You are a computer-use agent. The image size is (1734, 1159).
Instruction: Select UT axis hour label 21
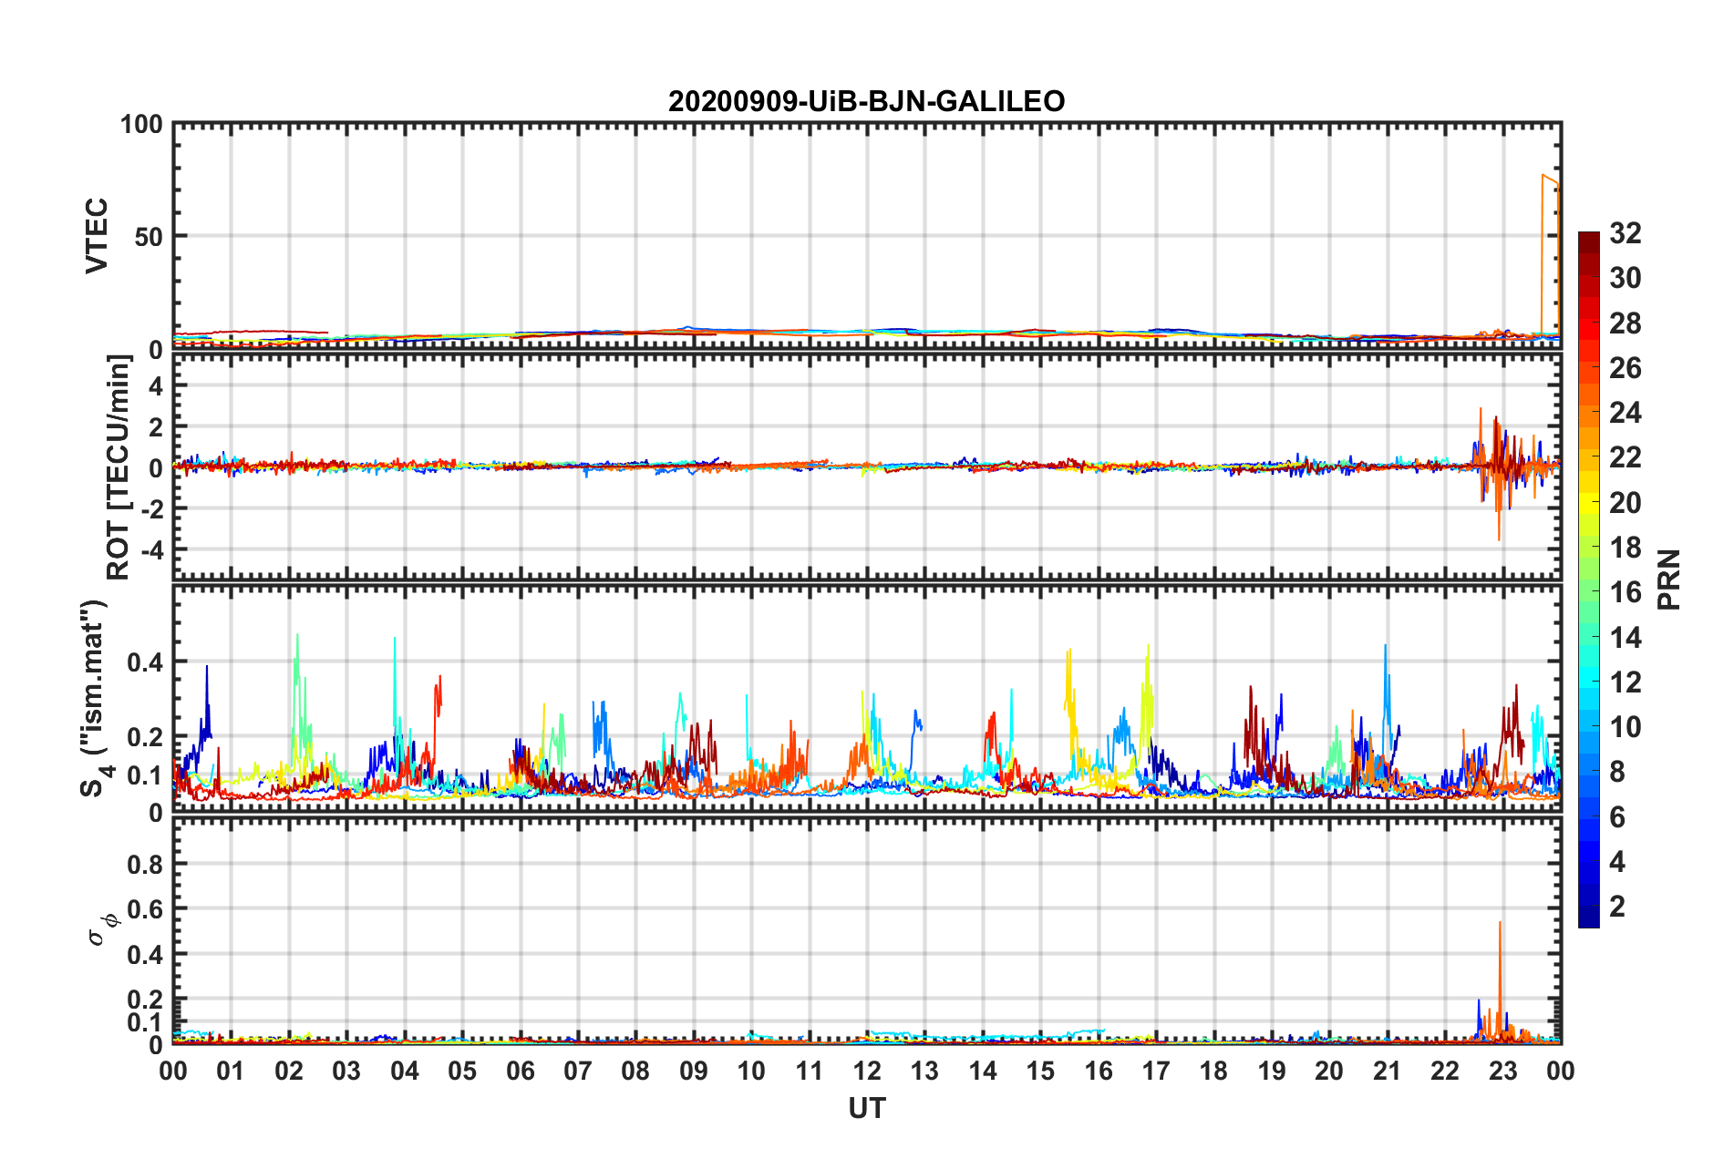(1388, 1071)
